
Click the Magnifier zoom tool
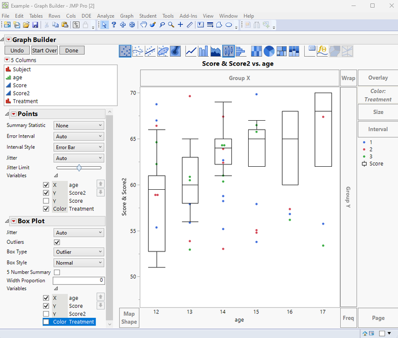pyautogui.click(x=171, y=25)
